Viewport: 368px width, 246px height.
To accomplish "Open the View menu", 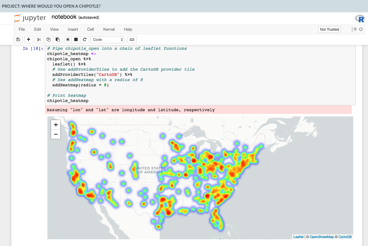I will coord(54,29).
